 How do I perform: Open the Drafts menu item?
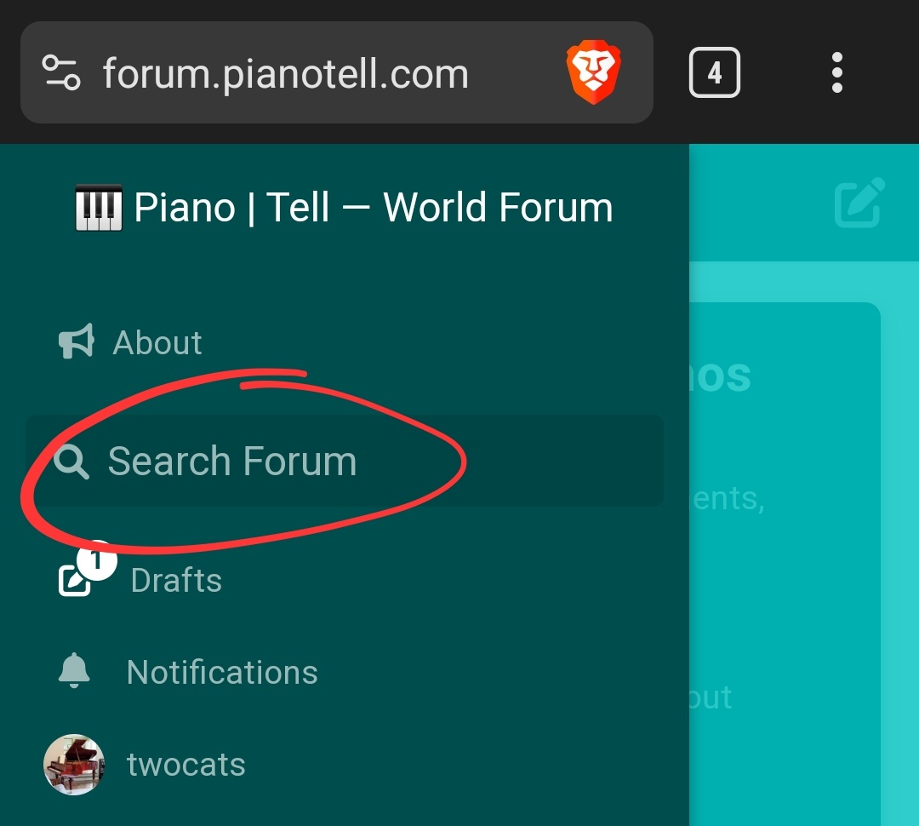click(176, 581)
